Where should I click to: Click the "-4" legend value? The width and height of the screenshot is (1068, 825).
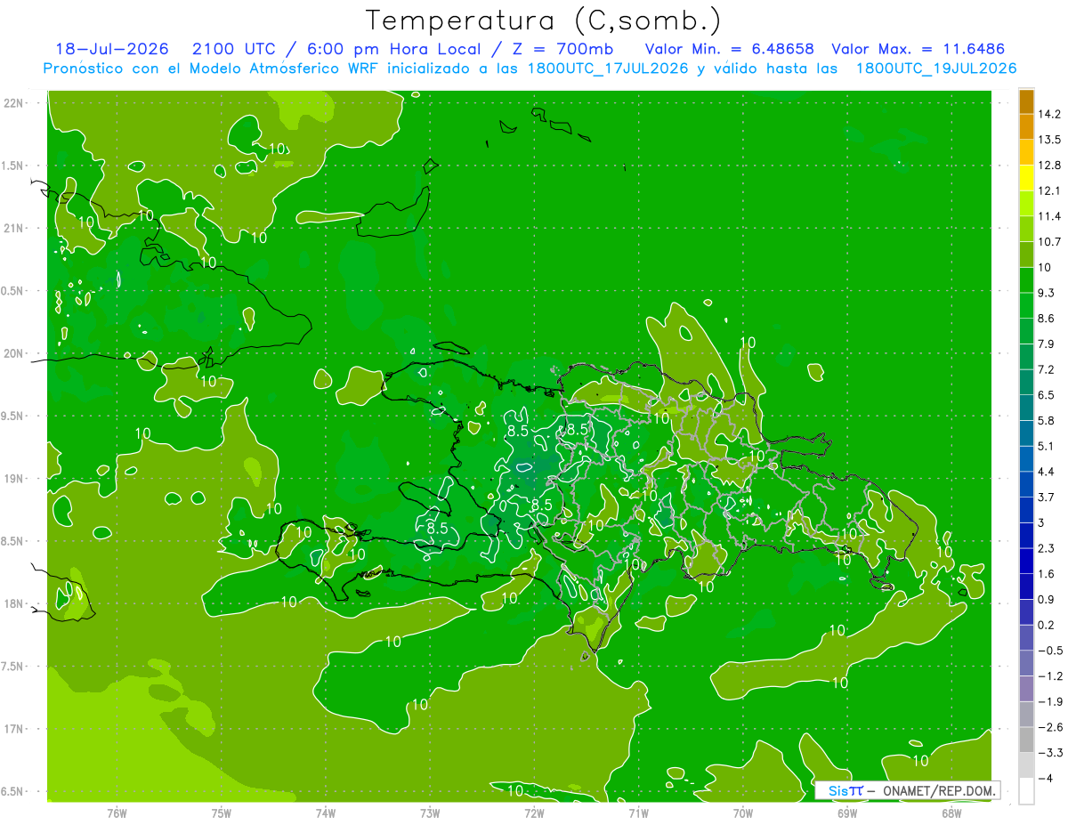pyautogui.click(x=1044, y=779)
